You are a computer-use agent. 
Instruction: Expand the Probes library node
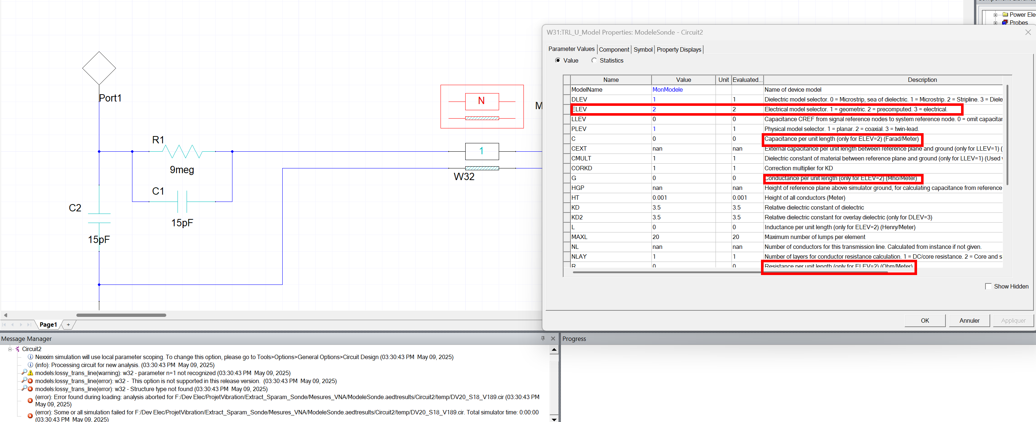(995, 23)
